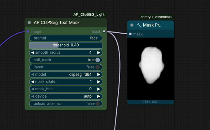Viewport: 210px width, 130px height.
Task: Click the mask output label on CLIPSeg node
Action: [96, 31]
